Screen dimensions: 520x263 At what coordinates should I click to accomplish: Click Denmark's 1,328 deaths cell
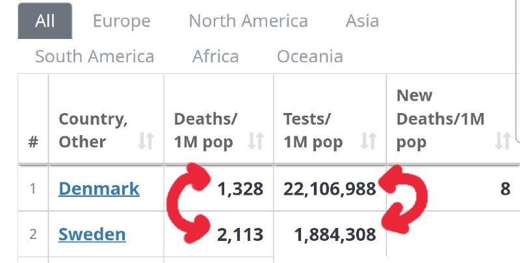point(218,189)
